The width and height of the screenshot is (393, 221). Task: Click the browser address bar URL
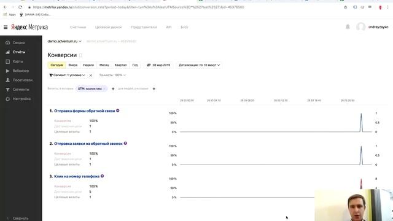coord(139,7)
